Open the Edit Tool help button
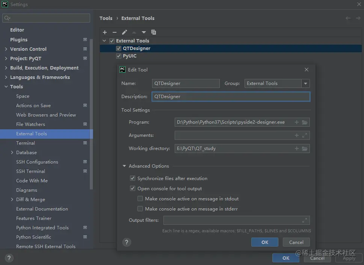The image size is (364, 265). [x=127, y=242]
